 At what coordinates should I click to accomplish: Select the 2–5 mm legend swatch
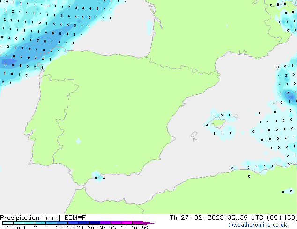(x=40, y=223)
